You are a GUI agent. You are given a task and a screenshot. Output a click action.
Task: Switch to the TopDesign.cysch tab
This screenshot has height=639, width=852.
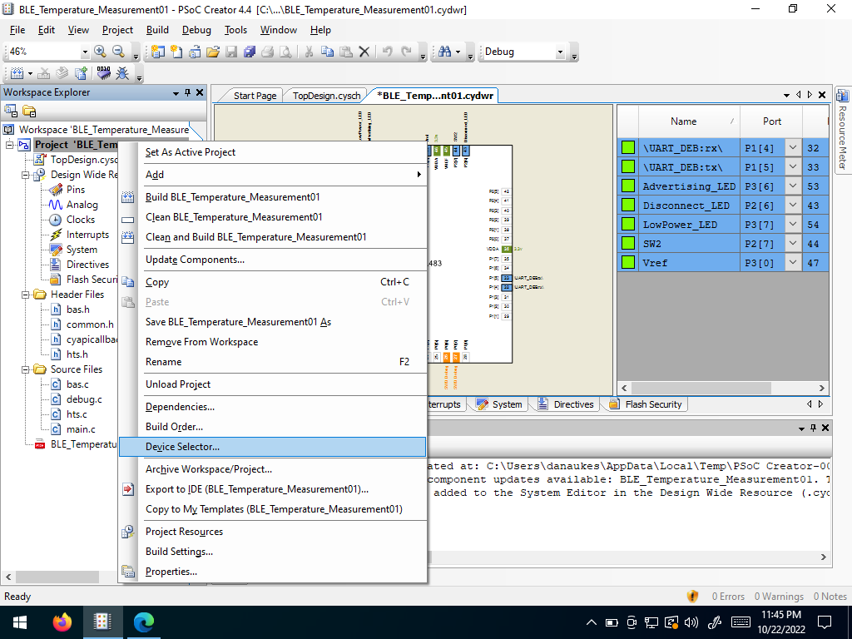click(x=326, y=96)
